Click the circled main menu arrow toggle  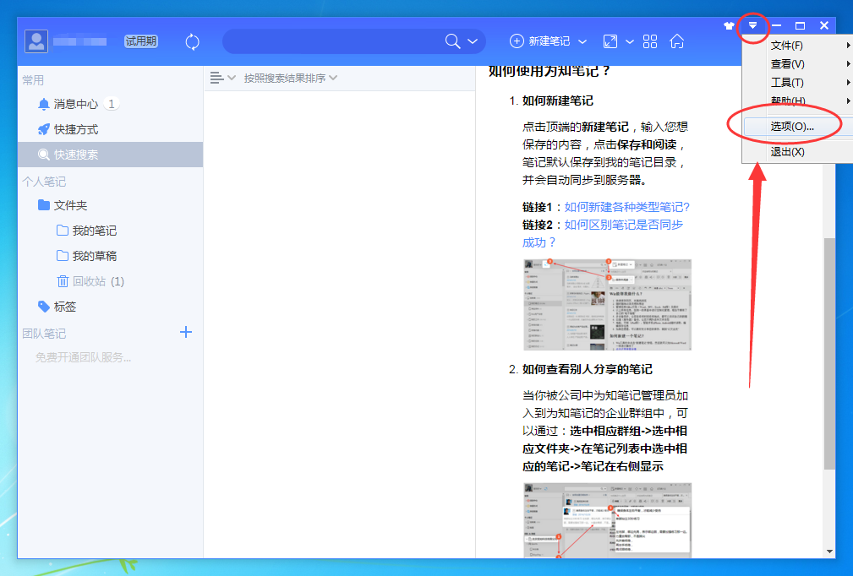pyautogui.click(x=752, y=26)
